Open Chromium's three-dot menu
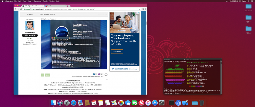 (x=146, y=9)
